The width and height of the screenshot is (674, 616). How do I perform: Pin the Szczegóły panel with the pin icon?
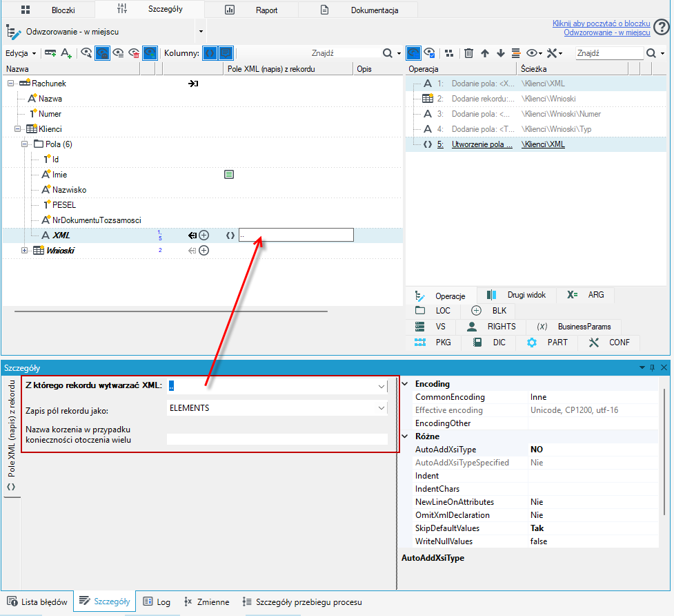(653, 367)
